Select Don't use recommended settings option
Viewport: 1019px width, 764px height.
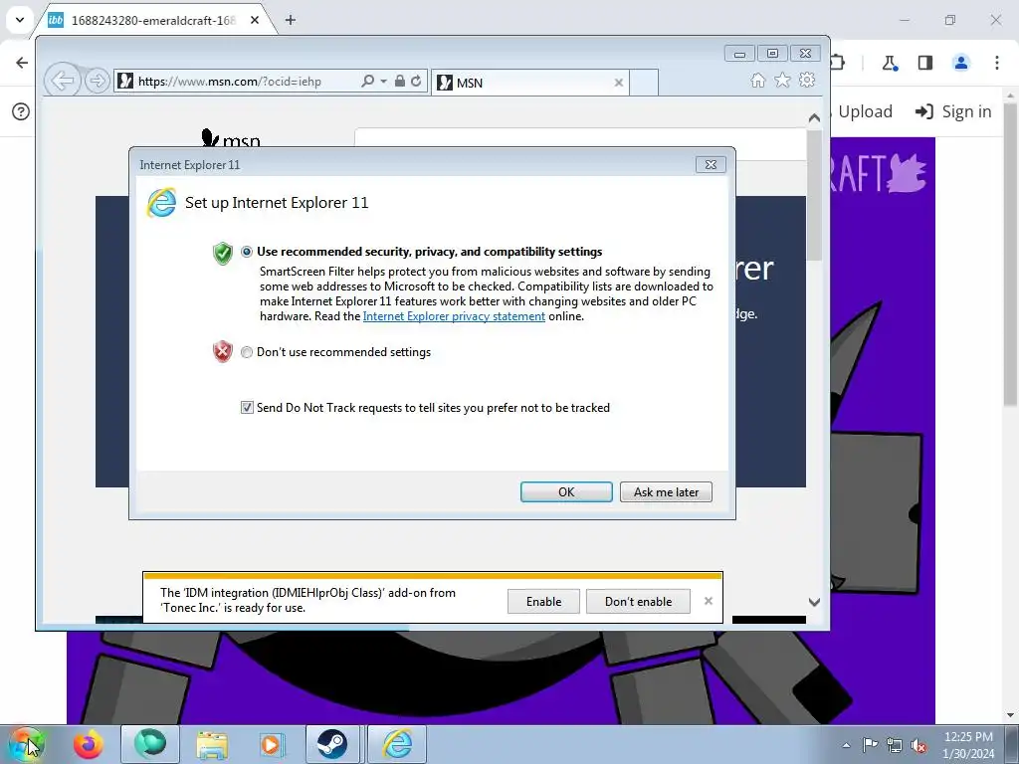click(247, 352)
